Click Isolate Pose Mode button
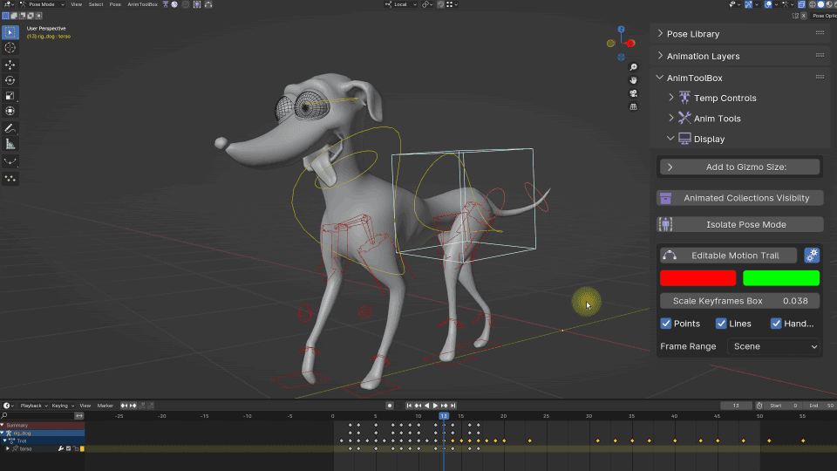Image resolution: width=837 pixels, height=471 pixels. (740, 224)
